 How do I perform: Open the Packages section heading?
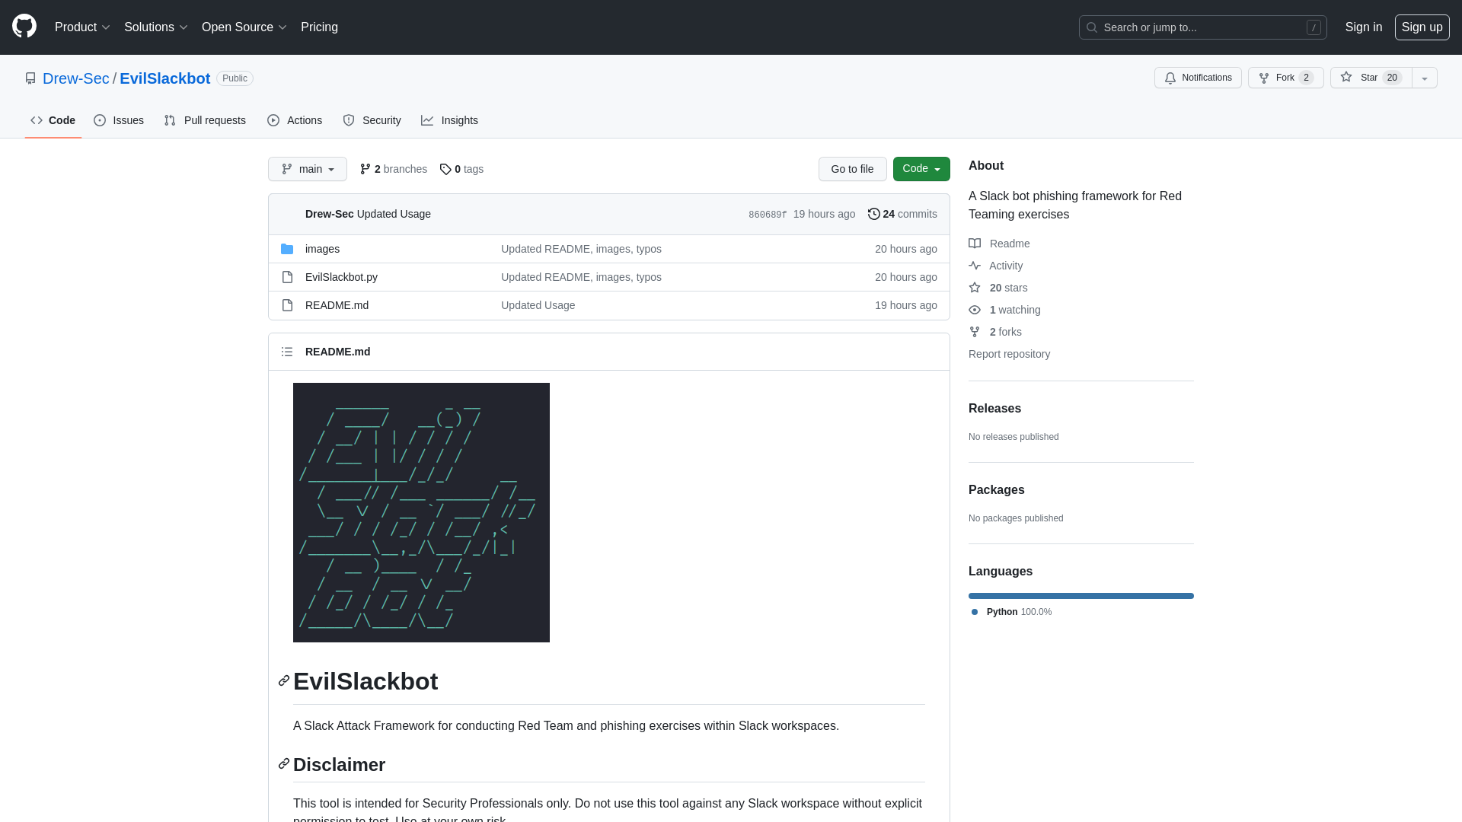996,490
